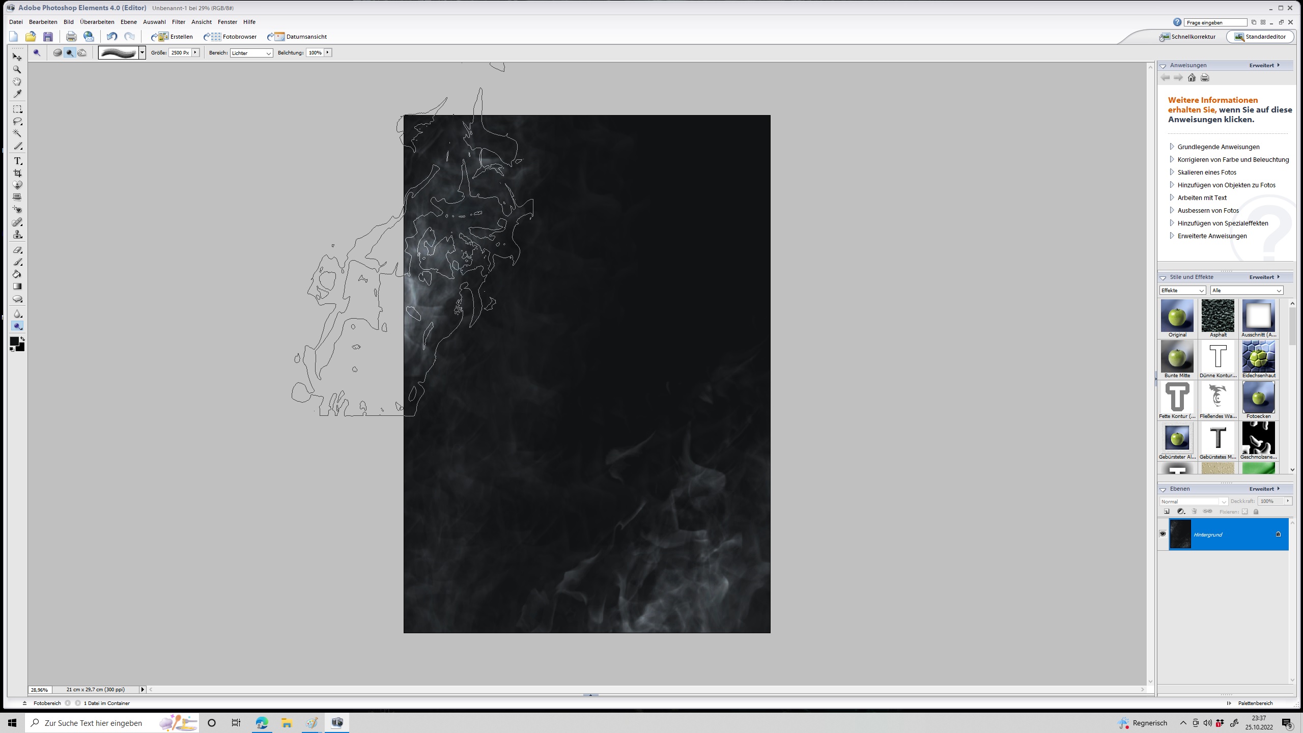Select the Eraser tool
This screenshot has height=733, width=1303.
tap(17, 250)
